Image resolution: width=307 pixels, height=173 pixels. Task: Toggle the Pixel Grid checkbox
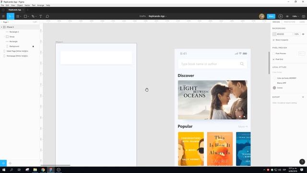coord(274,59)
